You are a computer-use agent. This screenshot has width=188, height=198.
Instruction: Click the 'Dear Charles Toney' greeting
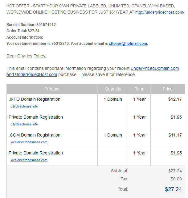point(26,56)
